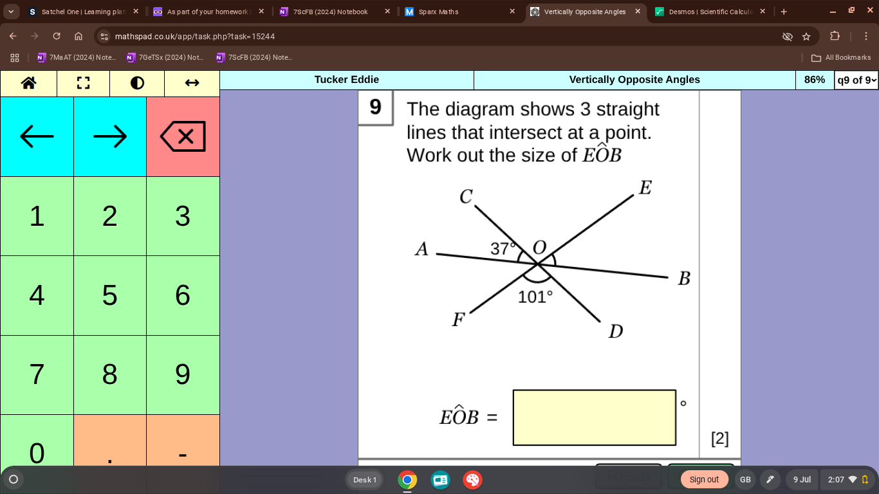The width and height of the screenshot is (879, 494).
Task: Open browser home page
Action: pos(79,37)
